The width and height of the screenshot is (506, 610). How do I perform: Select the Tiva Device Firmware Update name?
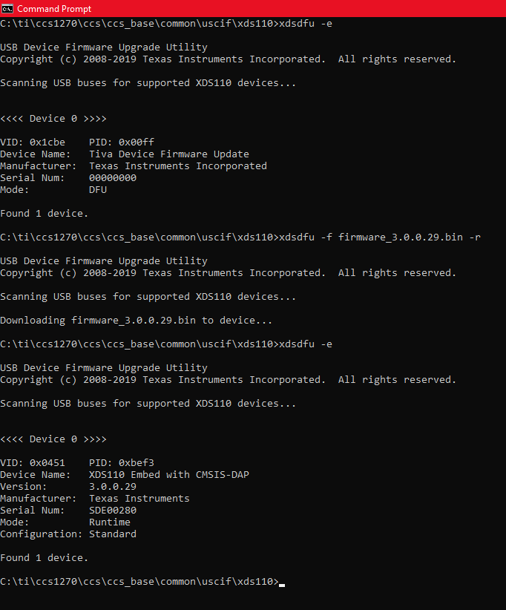(168, 154)
